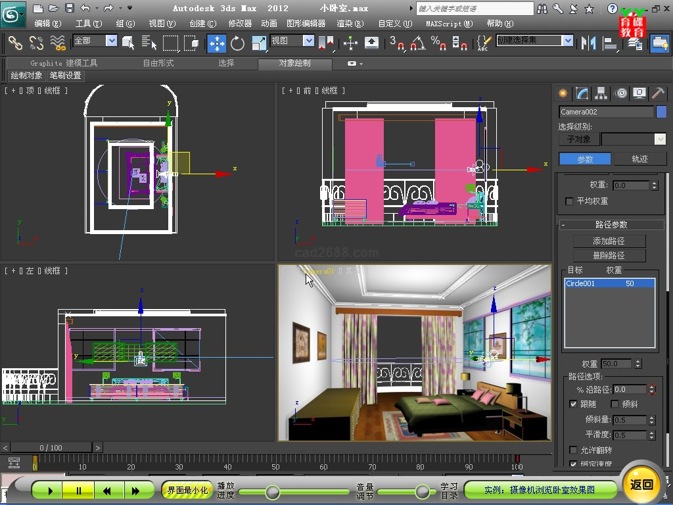Enable the 平均权重 checkbox
This screenshot has height=505, width=673.
click(570, 201)
